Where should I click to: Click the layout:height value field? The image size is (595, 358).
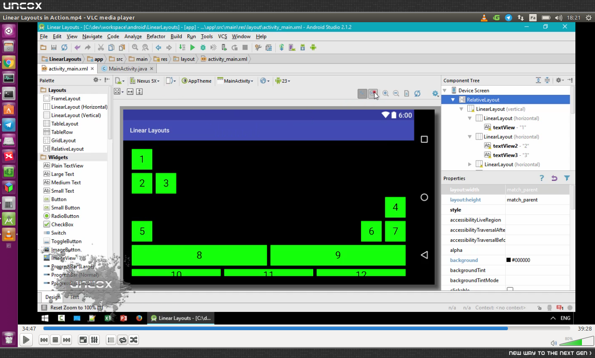[538, 200]
